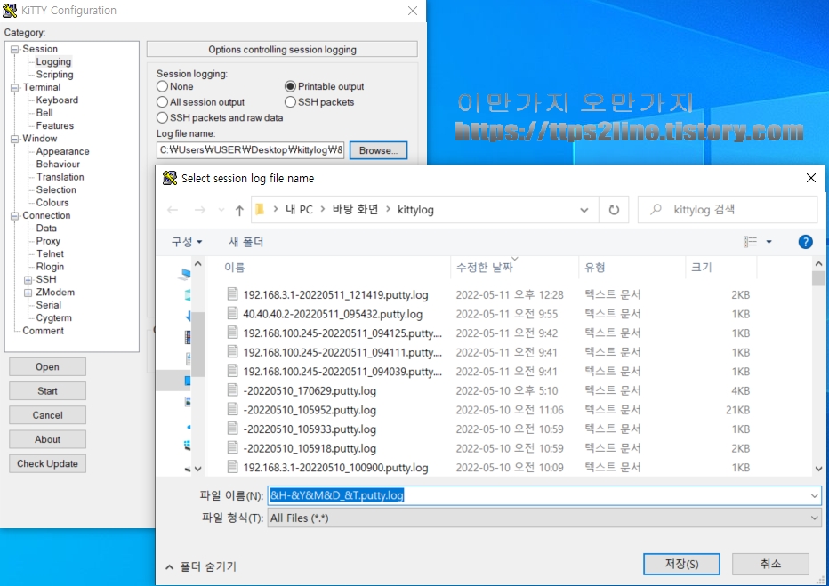The width and height of the screenshot is (829, 586).
Task: Click file icon of -20220510_105952.putty.log
Action: point(232,409)
